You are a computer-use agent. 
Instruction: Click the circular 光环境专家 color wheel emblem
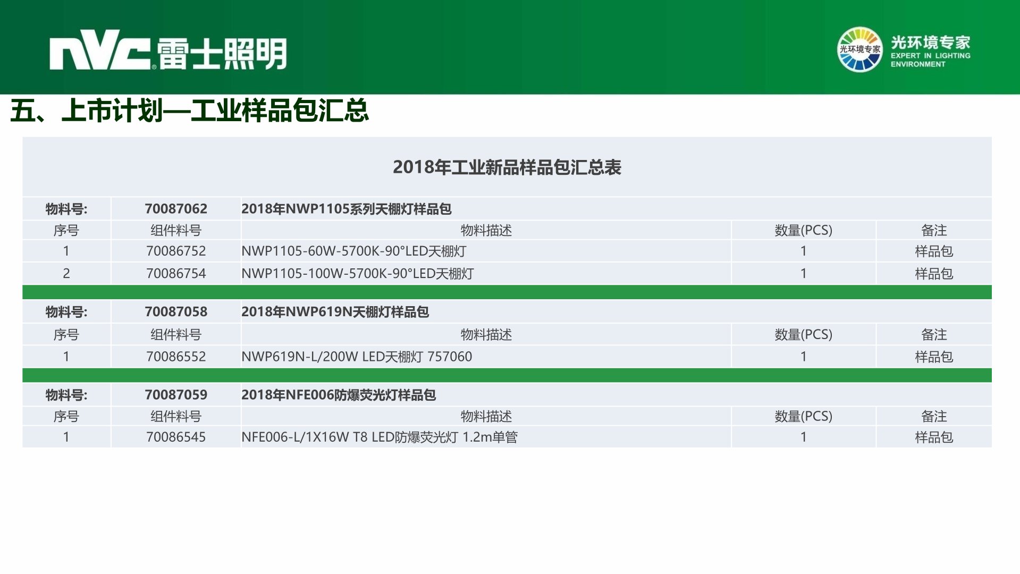point(859,49)
